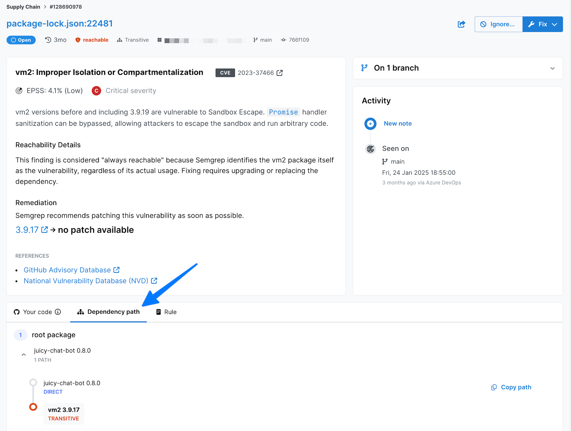This screenshot has height=431, width=571.
Task: Open the Fix dropdown button
Action: pos(543,24)
